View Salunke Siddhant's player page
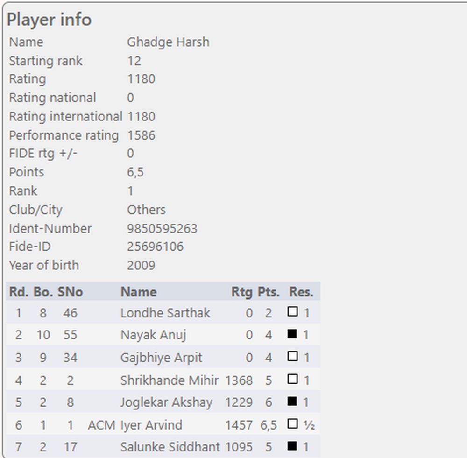 point(170,447)
